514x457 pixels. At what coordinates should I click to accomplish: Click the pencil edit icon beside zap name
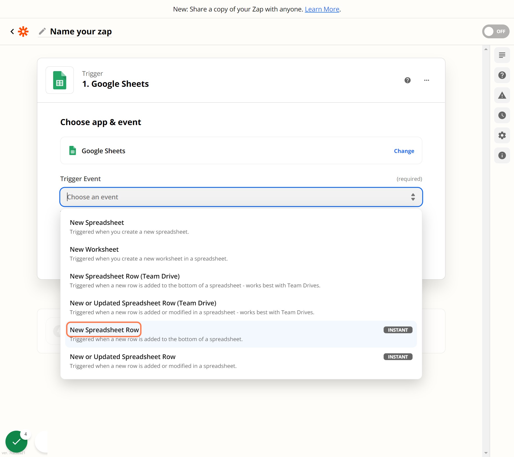42,31
